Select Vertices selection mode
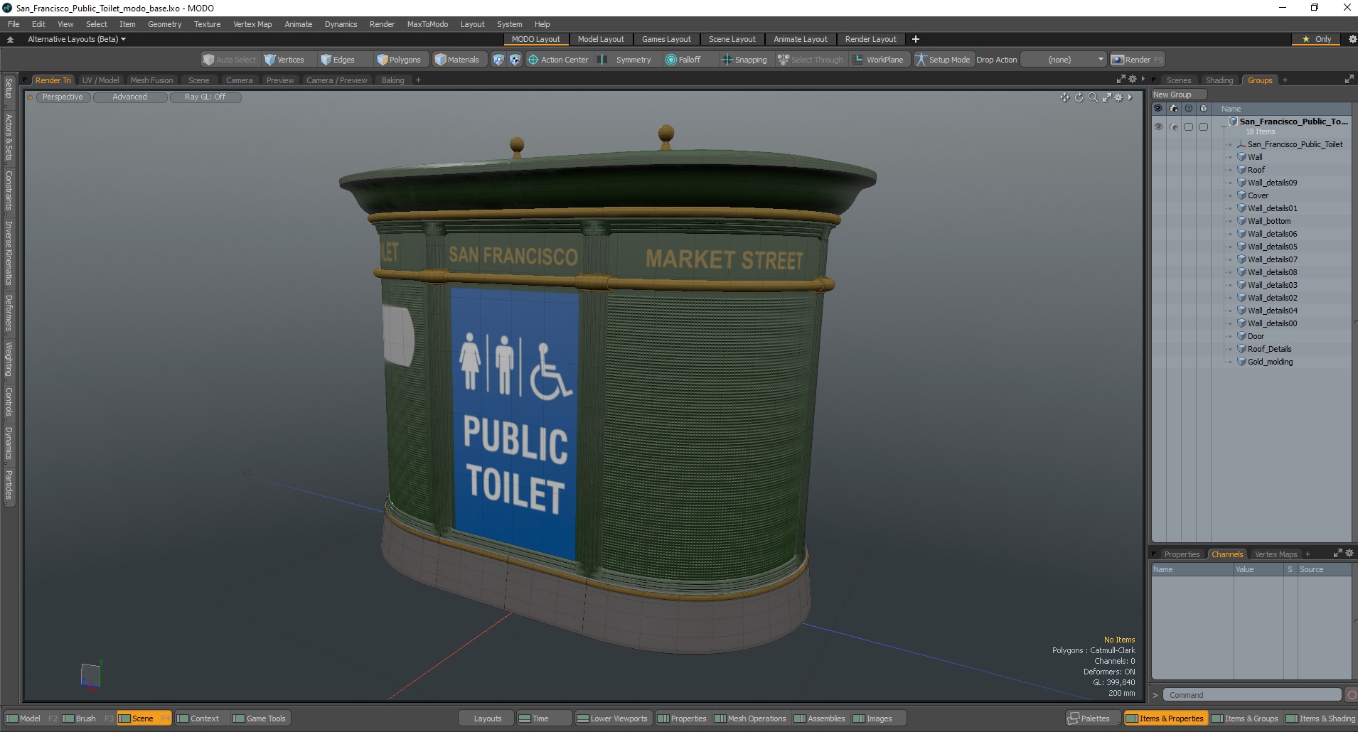This screenshot has width=1358, height=732. pyautogui.click(x=284, y=60)
